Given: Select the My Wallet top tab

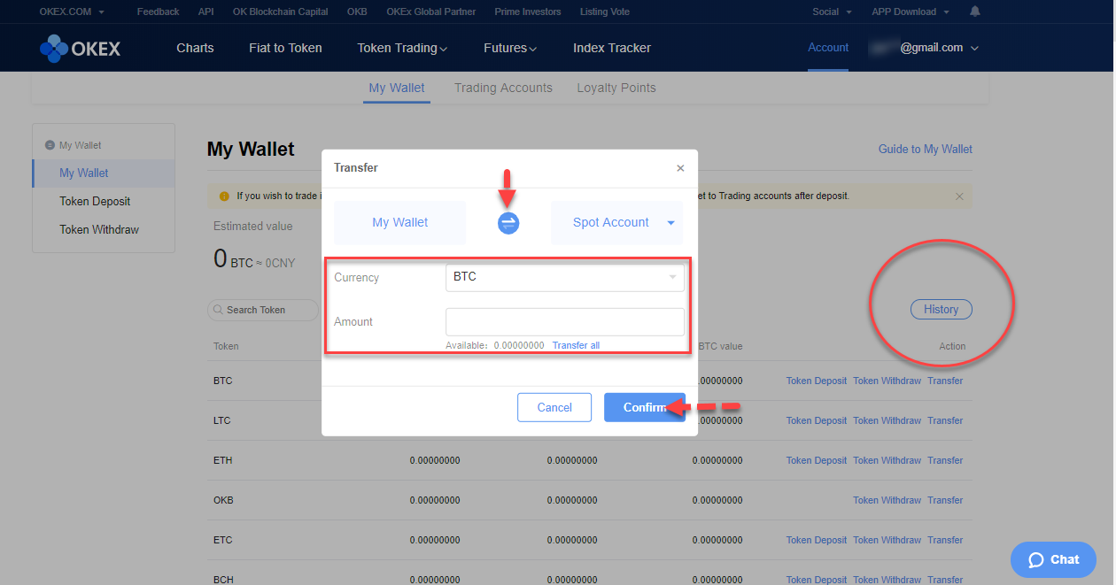Looking at the screenshot, I should (397, 88).
